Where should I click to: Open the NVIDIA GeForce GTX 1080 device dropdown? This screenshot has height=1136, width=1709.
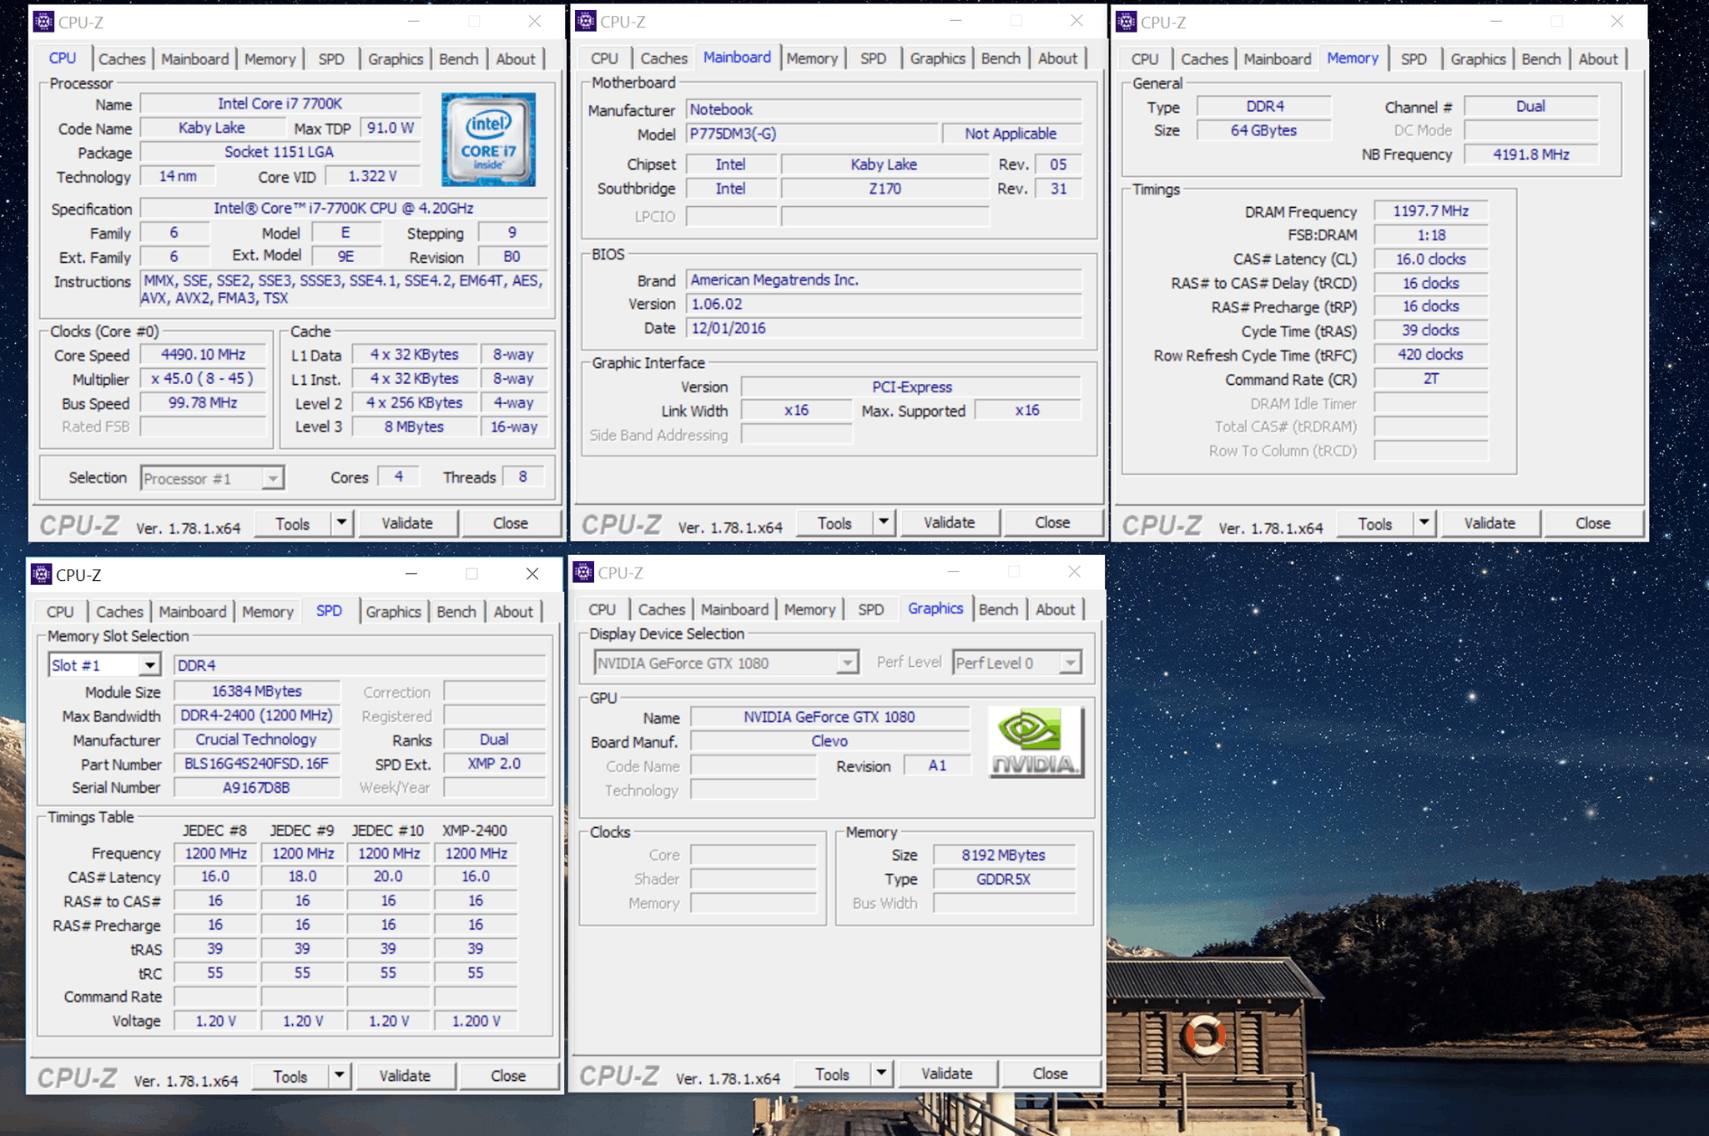[x=847, y=663]
